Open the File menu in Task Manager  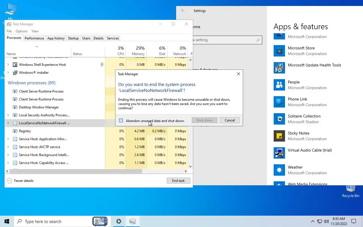[x=9, y=31]
